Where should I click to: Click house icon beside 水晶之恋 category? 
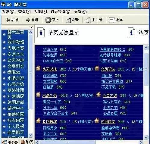(x=38, y=95)
